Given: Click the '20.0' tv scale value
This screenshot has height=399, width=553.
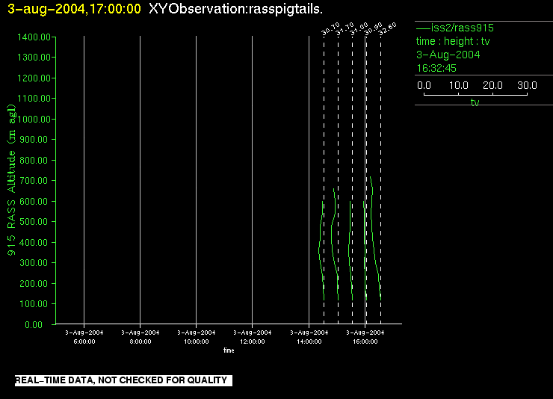Looking at the screenshot, I should (492, 85).
